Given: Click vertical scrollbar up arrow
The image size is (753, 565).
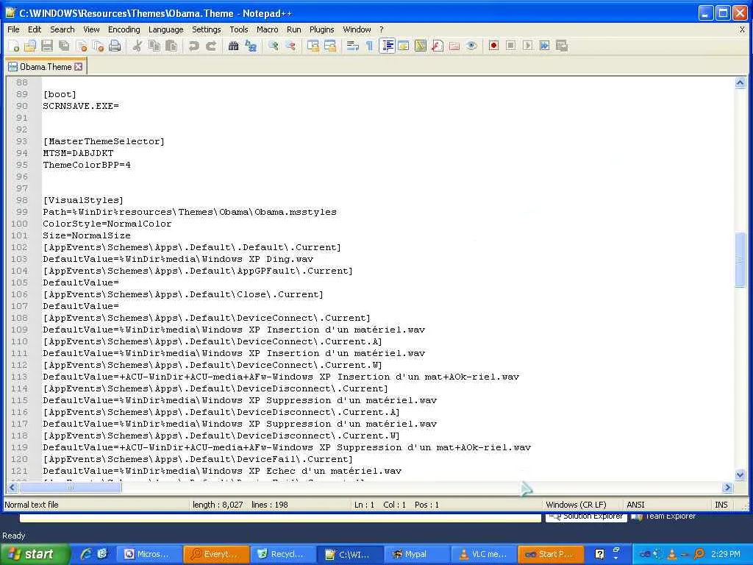Looking at the screenshot, I should pyautogui.click(x=740, y=82).
